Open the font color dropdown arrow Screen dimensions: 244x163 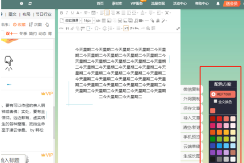pos(81,13)
